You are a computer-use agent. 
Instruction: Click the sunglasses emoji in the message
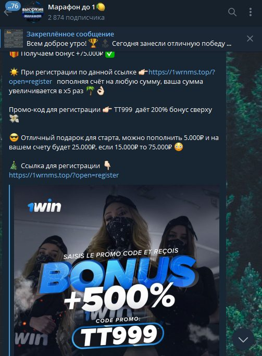(x=14, y=138)
